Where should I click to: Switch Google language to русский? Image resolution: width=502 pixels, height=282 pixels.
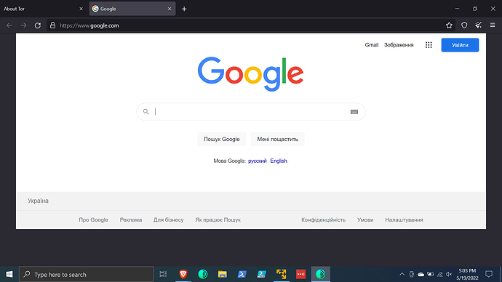(x=257, y=161)
